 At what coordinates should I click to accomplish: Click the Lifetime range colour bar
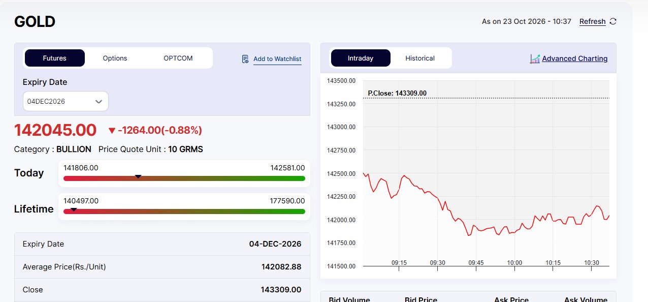pos(184,212)
